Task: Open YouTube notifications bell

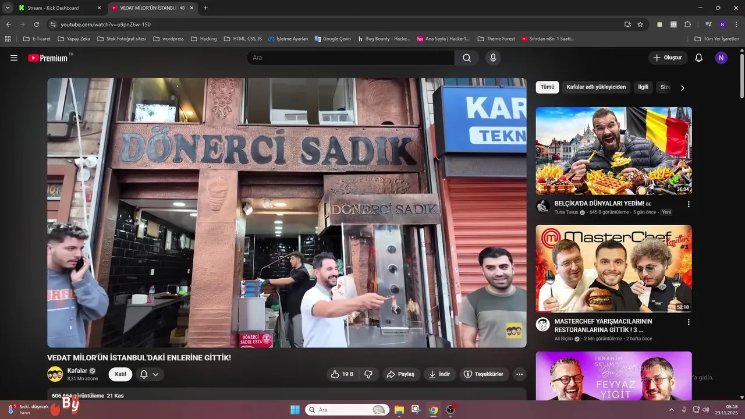Action: (x=699, y=58)
